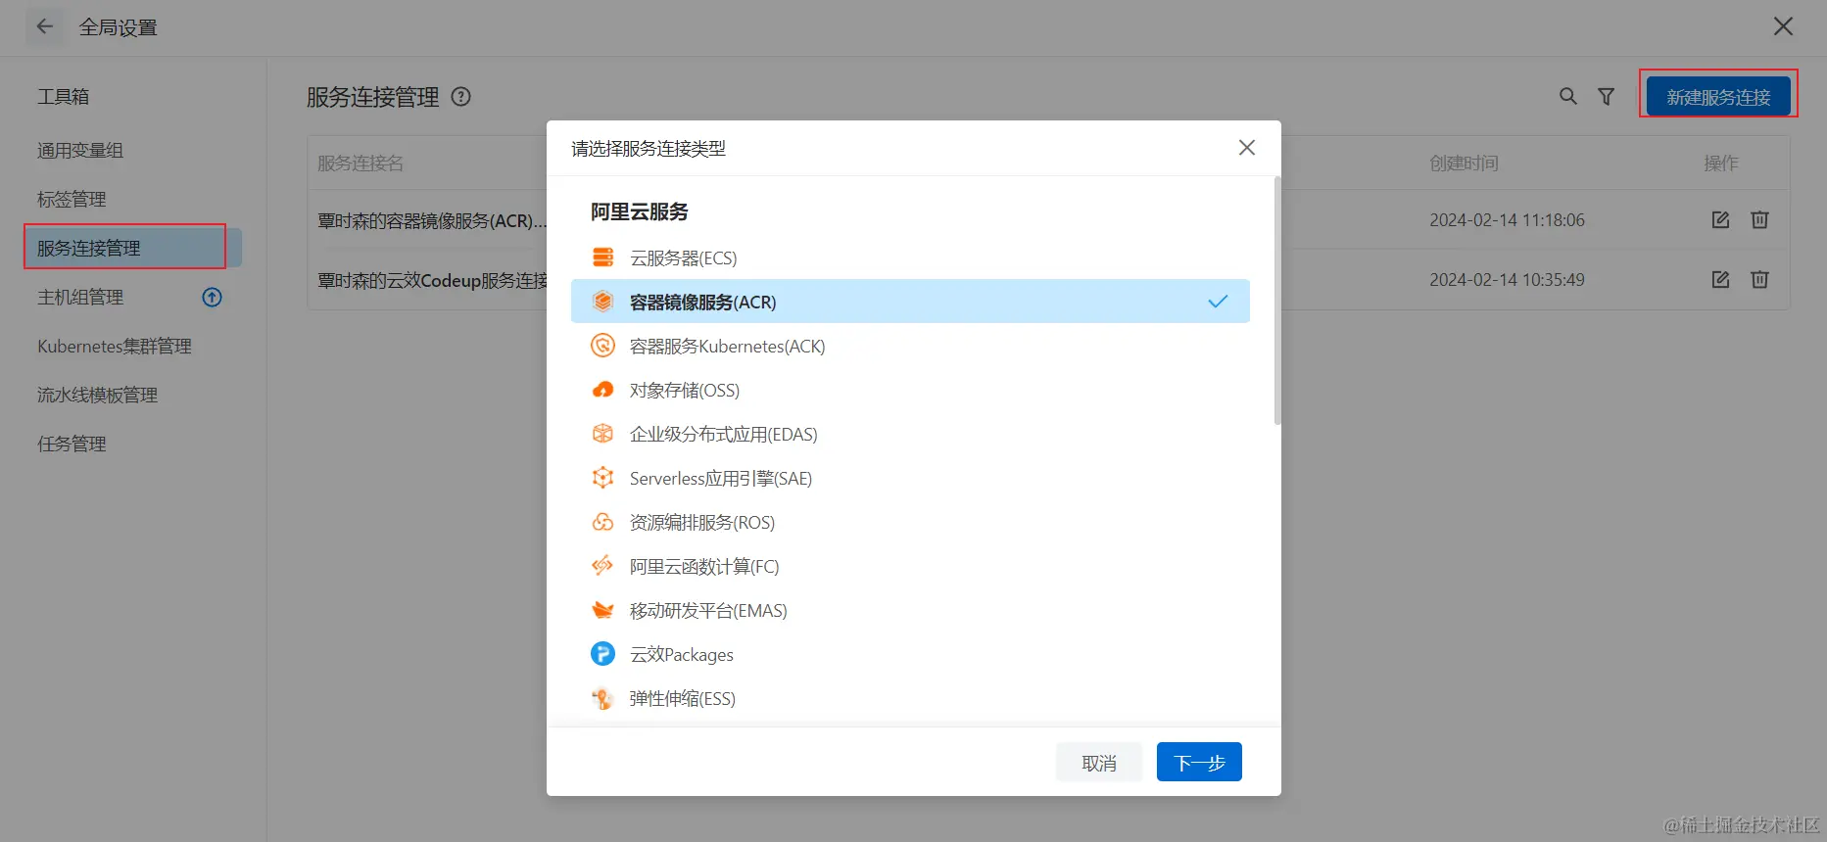Click the upgrade arrow icon beside 主机组管理
1827x842 pixels.
(212, 297)
